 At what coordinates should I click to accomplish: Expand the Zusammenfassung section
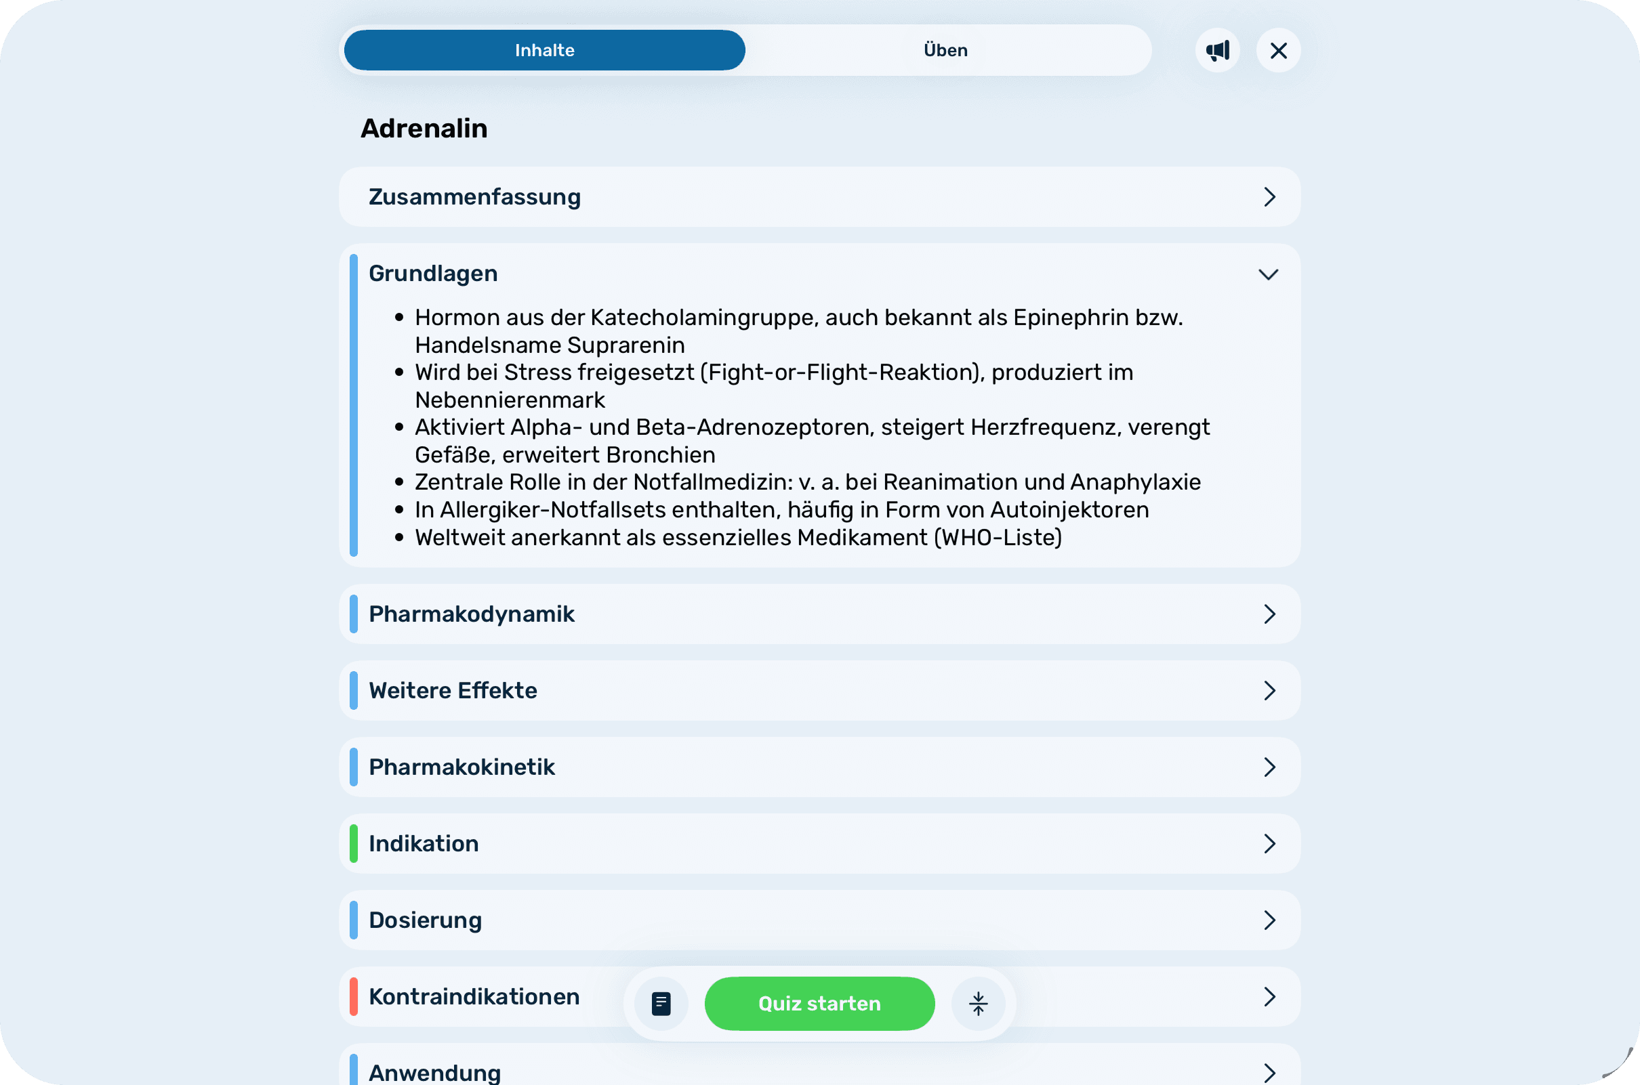tap(1269, 197)
